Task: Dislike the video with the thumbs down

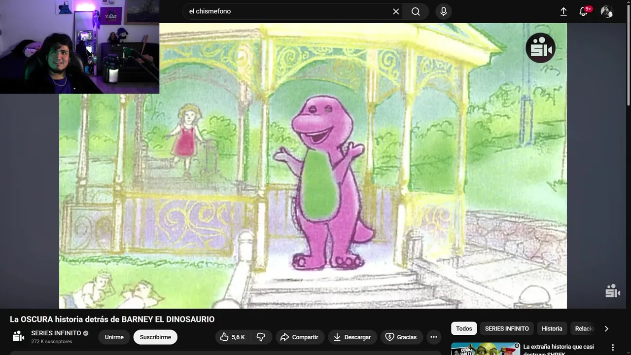Action: 261,337
